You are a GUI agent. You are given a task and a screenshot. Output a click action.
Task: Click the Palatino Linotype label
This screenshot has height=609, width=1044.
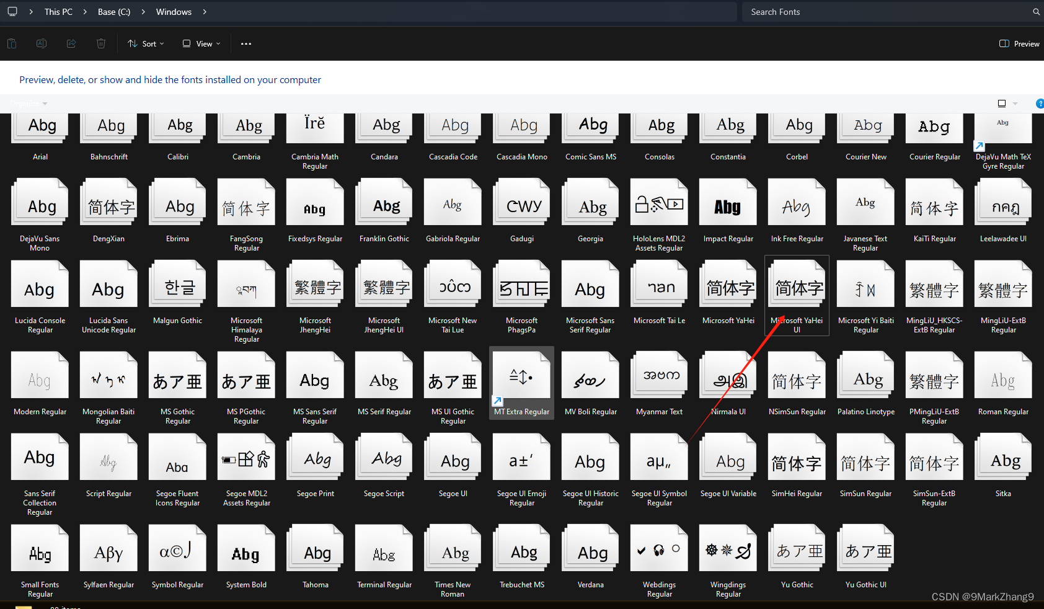[866, 412]
